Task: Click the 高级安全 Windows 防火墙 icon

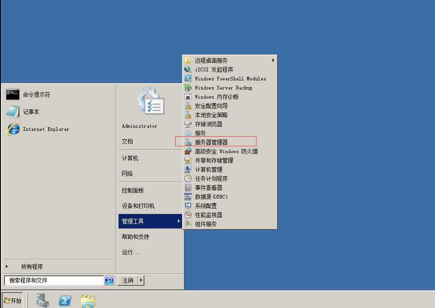Action: [188, 151]
